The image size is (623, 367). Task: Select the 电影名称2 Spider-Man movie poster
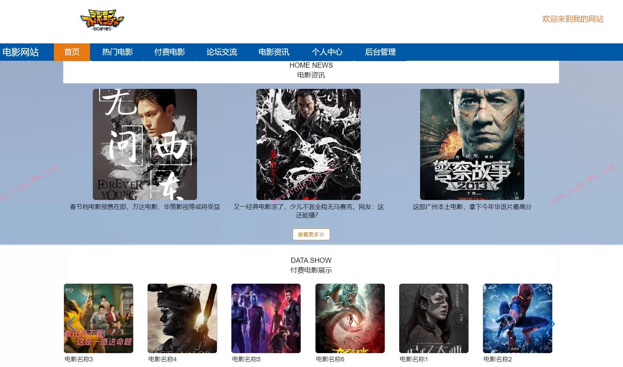[x=518, y=318]
